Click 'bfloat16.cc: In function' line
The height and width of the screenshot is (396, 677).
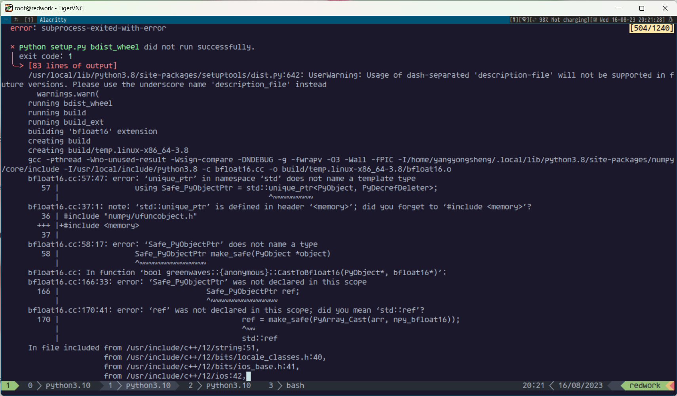tap(237, 272)
